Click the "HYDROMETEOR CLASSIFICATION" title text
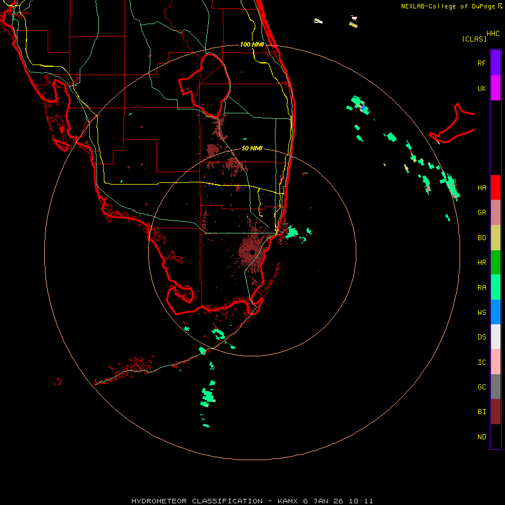The width and height of the screenshot is (505, 505). [197, 501]
